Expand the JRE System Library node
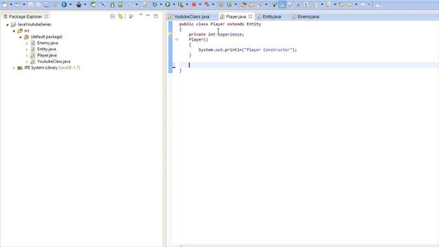Image resolution: width=439 pixels, height=247 pixels. point(14,68)
